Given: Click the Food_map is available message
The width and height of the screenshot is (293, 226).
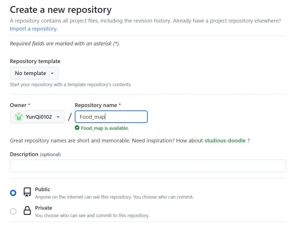Looking at the screenshot, I should 105,128.
